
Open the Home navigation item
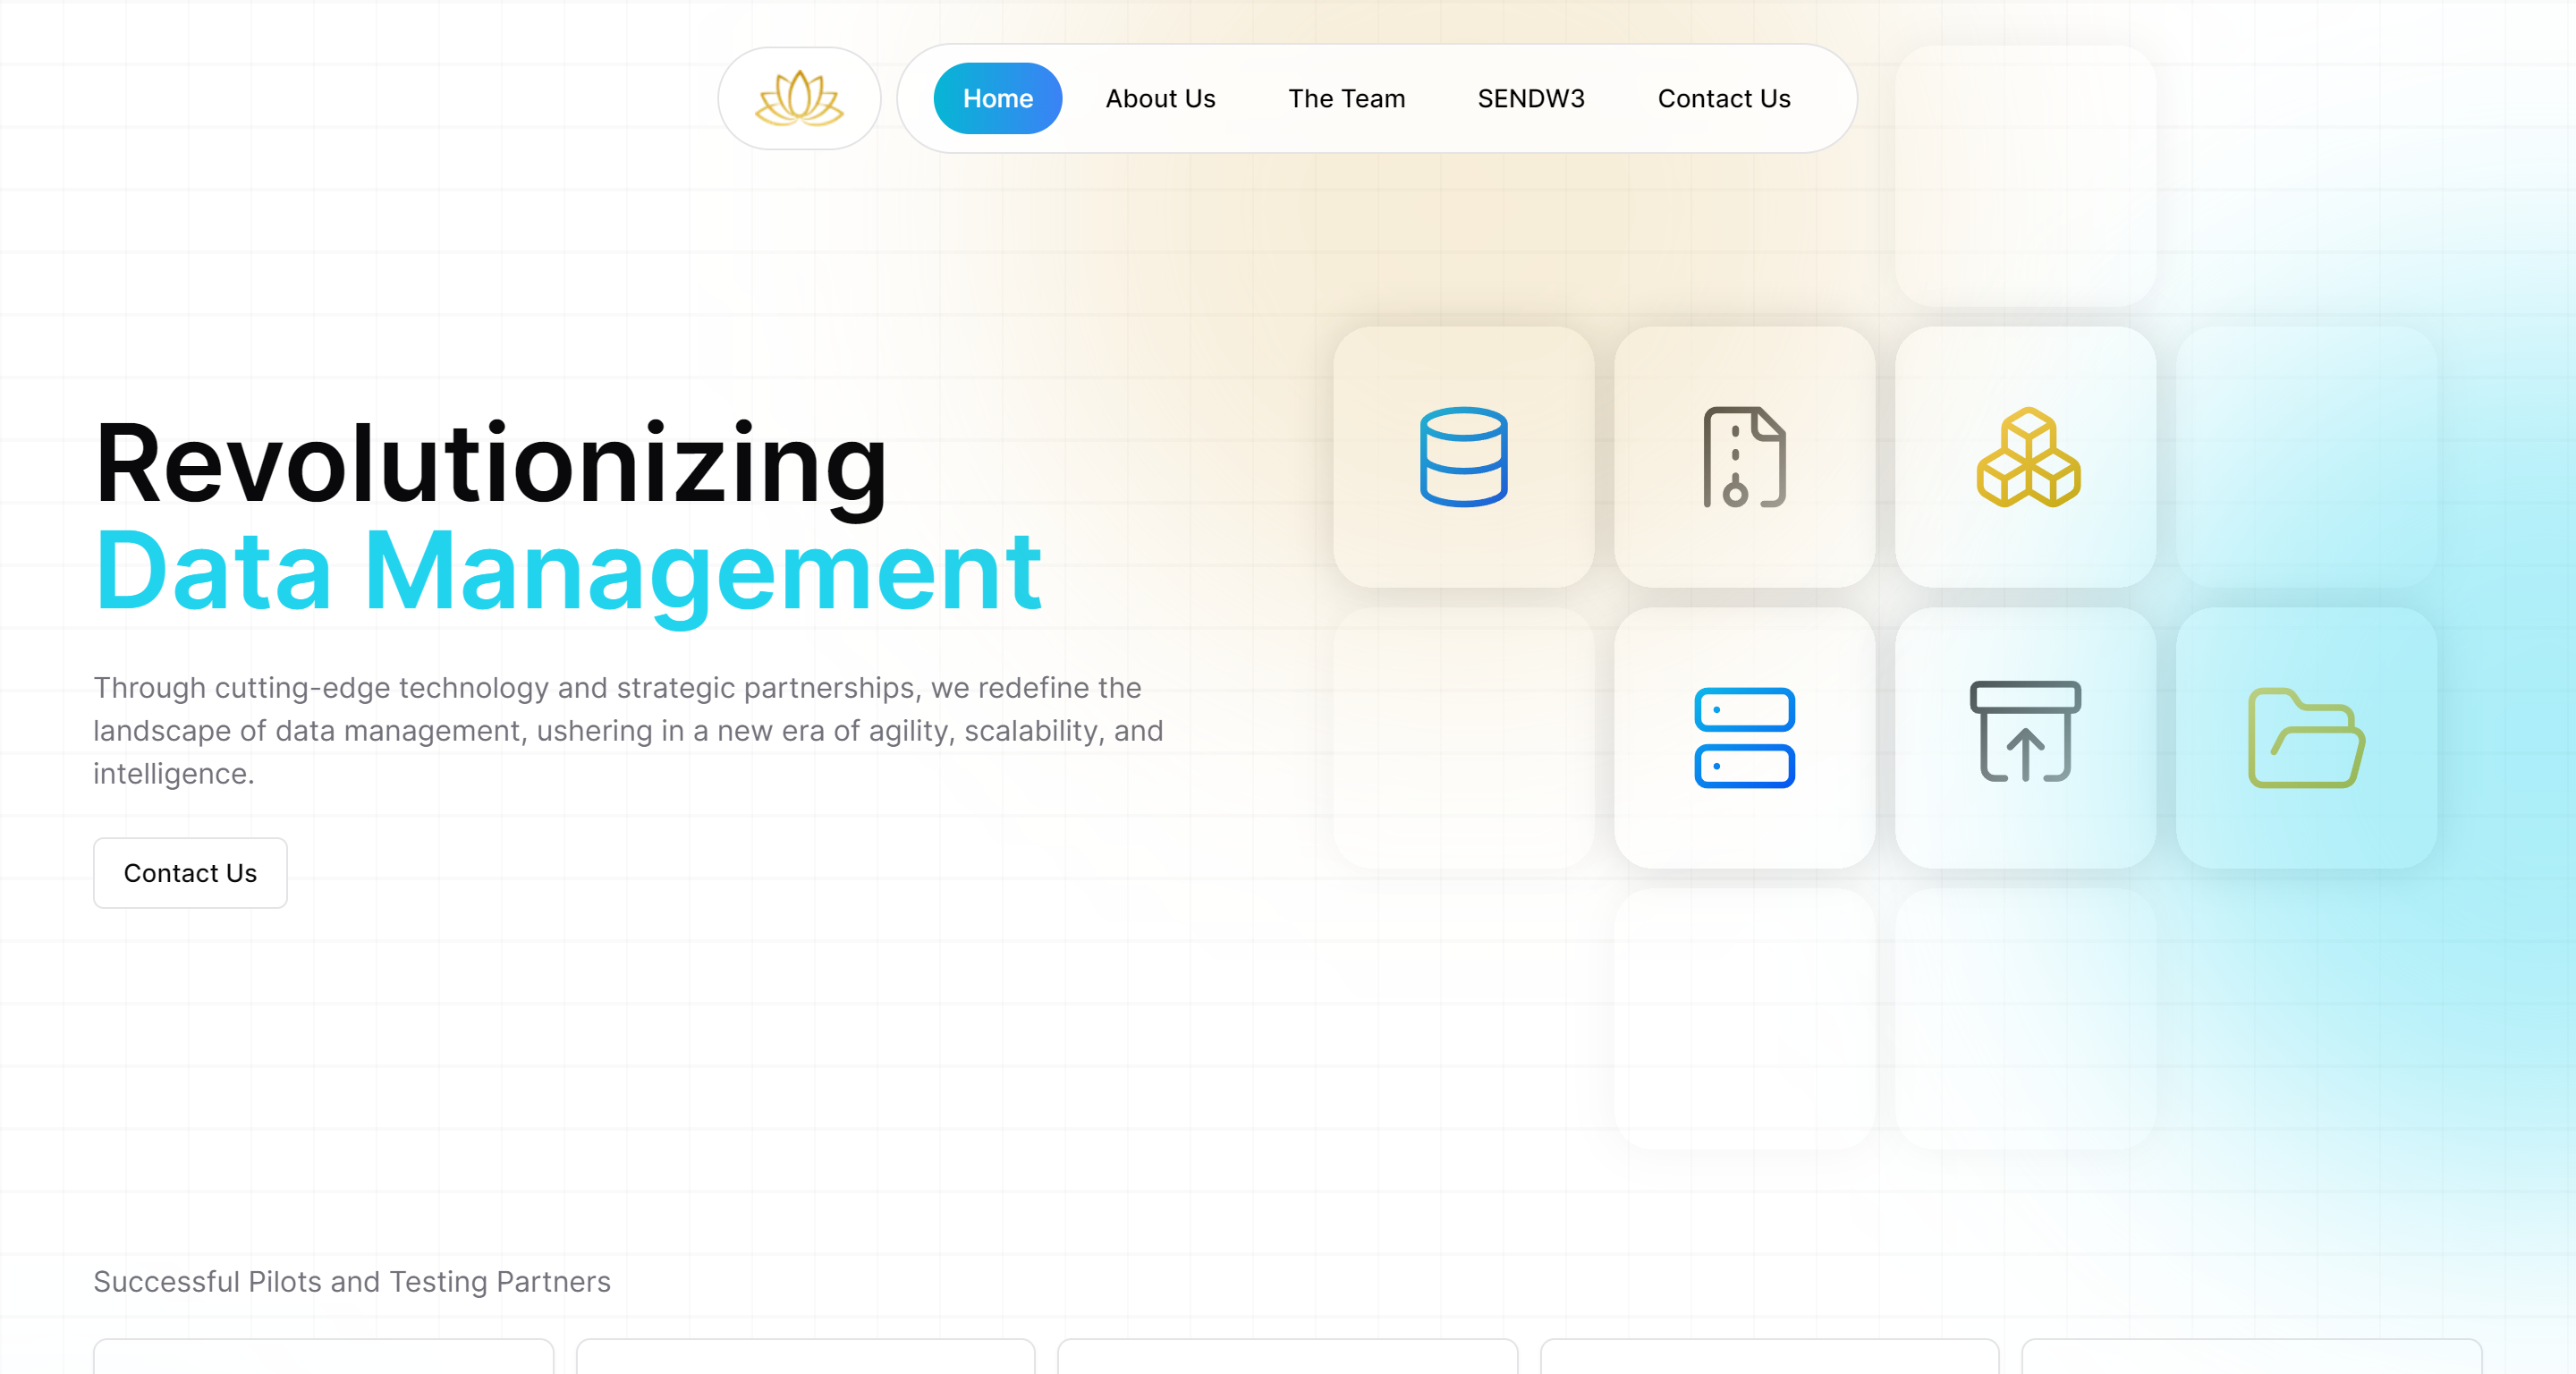point(997,98)
